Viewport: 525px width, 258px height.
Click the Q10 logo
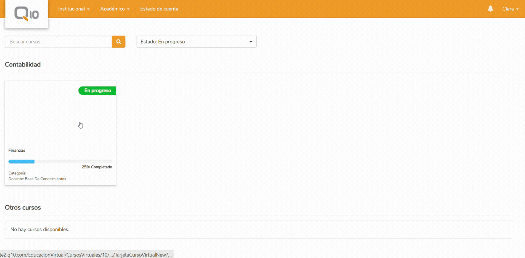pyautogui.click(x=26, y=14)
